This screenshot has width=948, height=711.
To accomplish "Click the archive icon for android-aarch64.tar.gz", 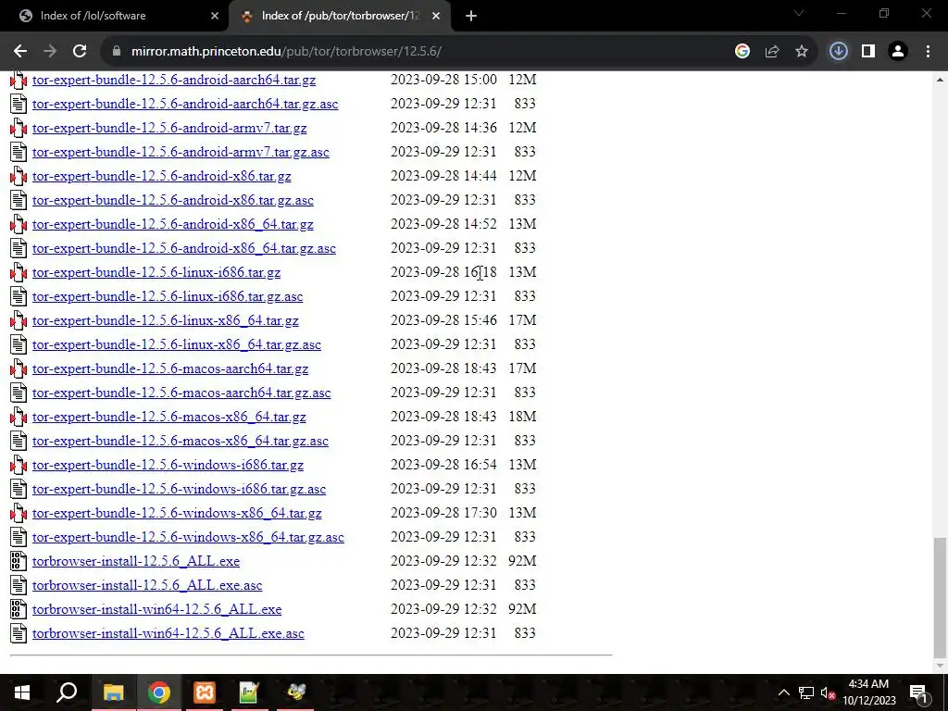I will tap(19, 80).
